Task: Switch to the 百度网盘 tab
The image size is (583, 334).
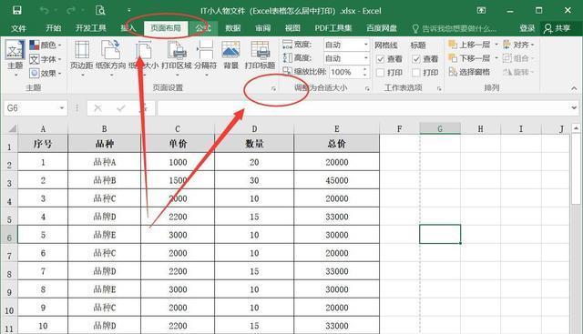Action: tap(382, 28)
